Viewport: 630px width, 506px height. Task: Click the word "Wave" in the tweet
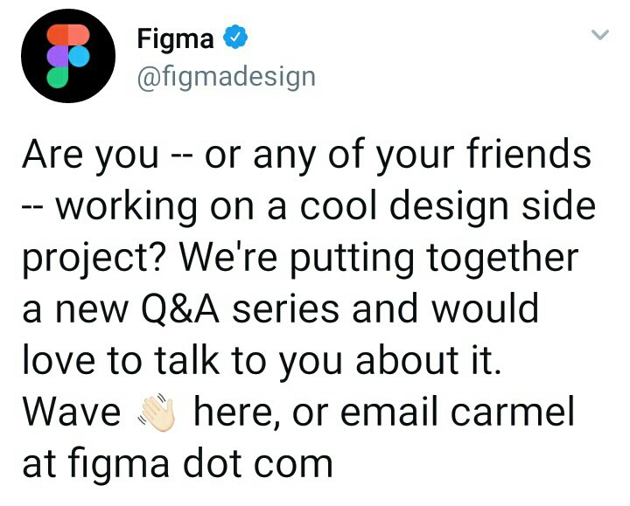point(72,412)
